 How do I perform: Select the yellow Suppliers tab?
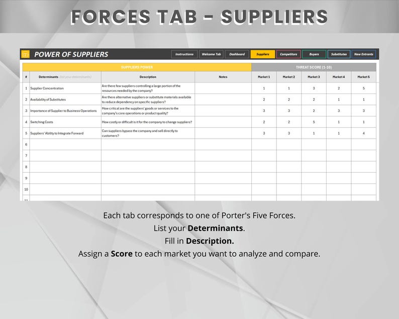pyautogui.click(x=263, y=54)
